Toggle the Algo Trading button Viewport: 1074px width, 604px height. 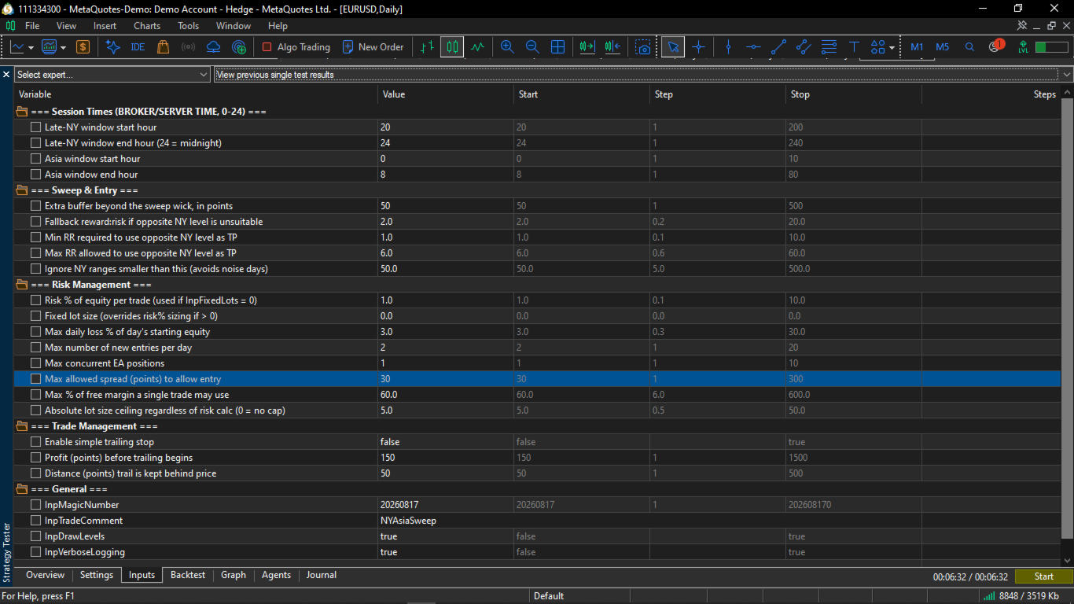tap(296, 47)
